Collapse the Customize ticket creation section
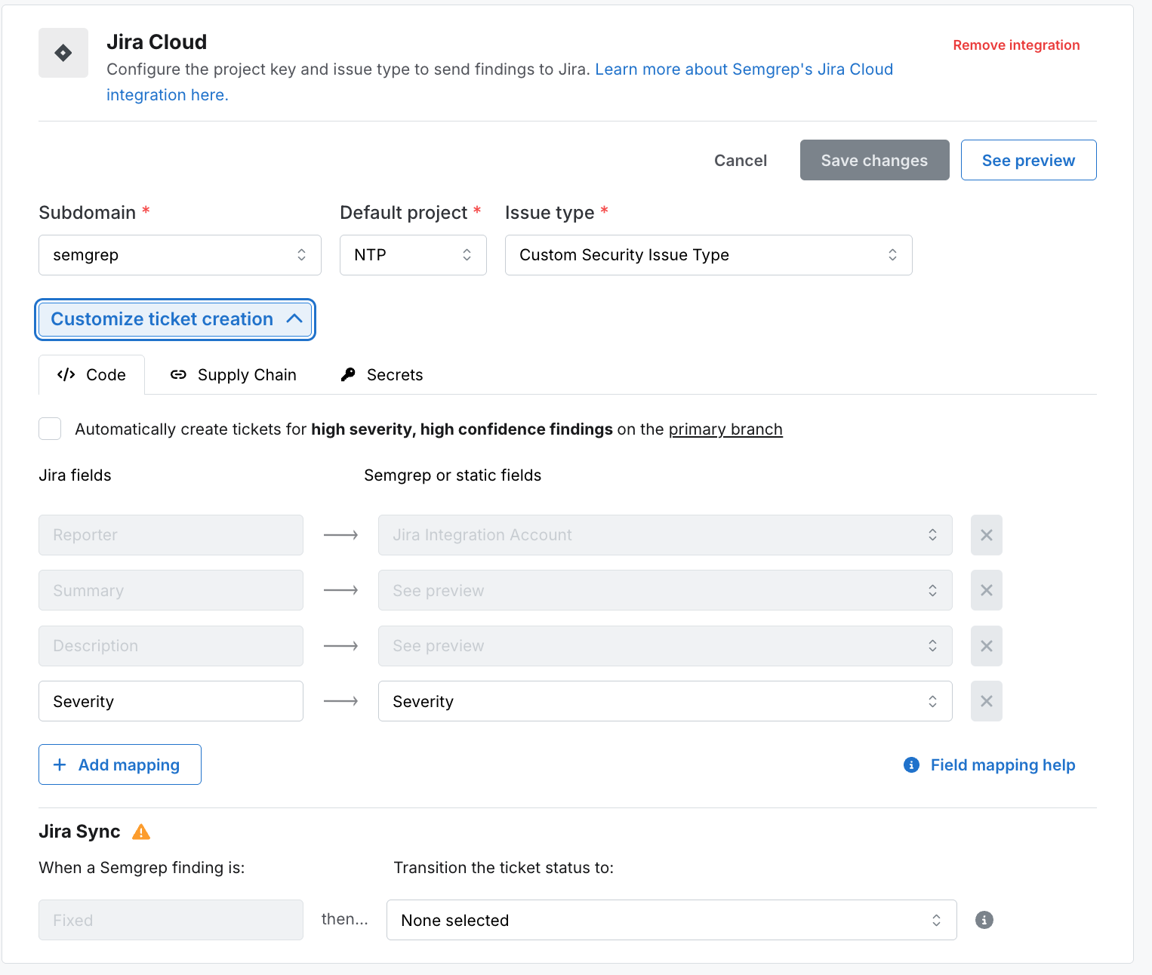Image resolution: width=1152 pixels, height=975 pixels. 175,319
